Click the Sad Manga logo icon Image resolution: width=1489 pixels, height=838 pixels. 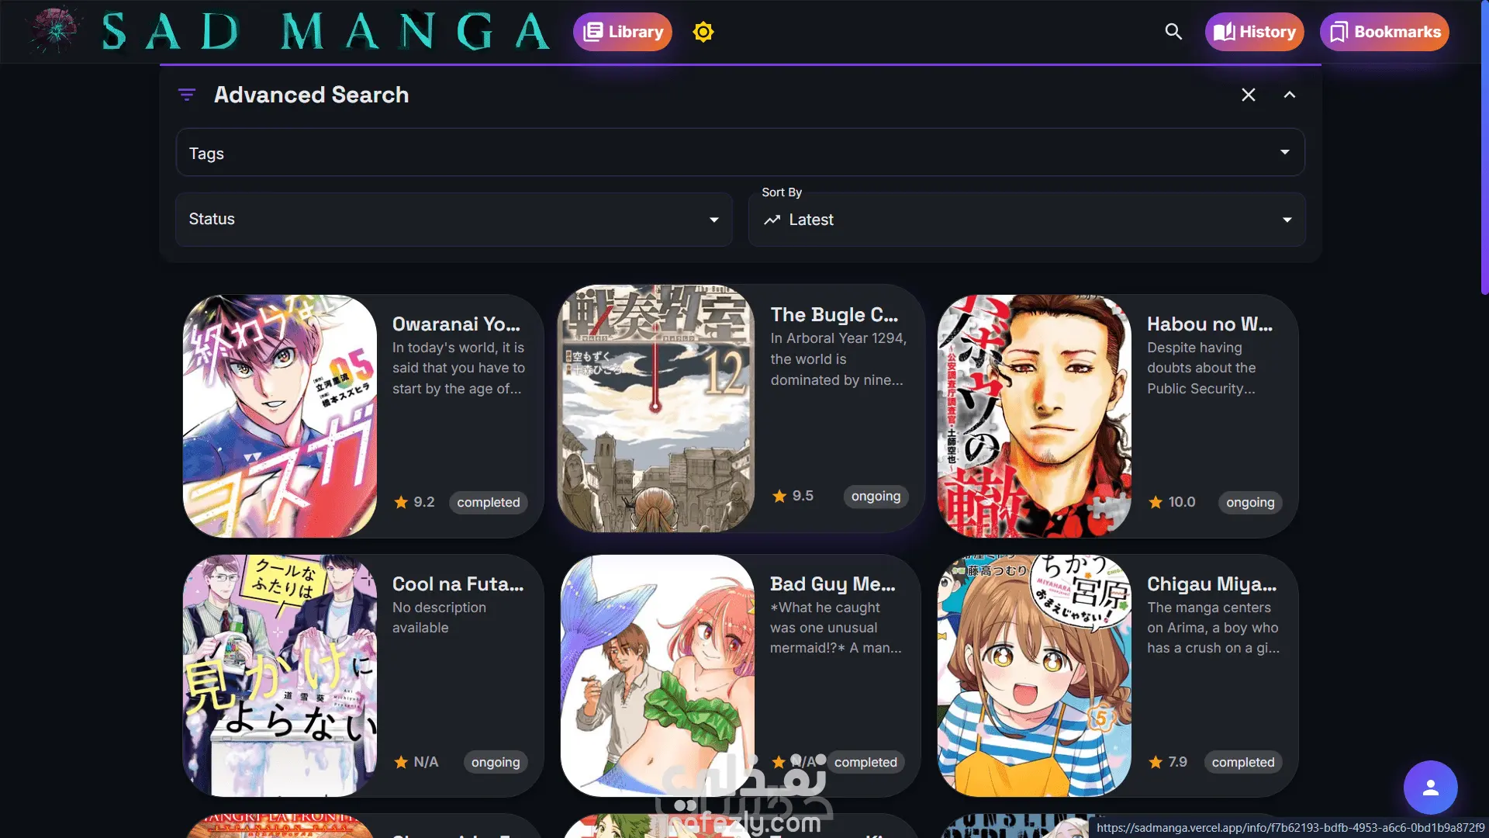coord(55,31)
